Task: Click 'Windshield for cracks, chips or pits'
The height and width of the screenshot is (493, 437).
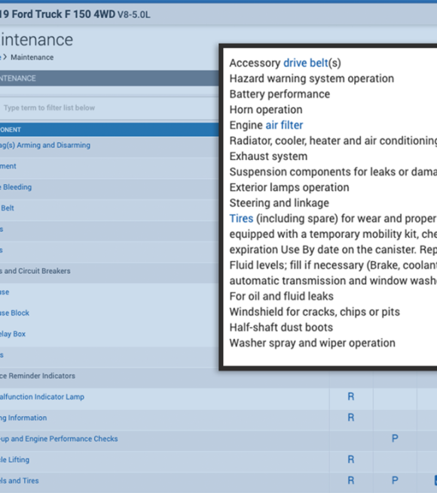Action: [315, 312]
